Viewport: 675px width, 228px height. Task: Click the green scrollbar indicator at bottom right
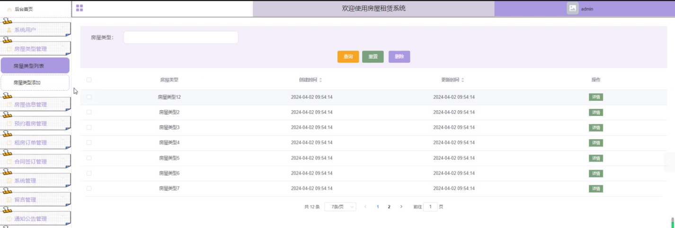click(673, 222)
